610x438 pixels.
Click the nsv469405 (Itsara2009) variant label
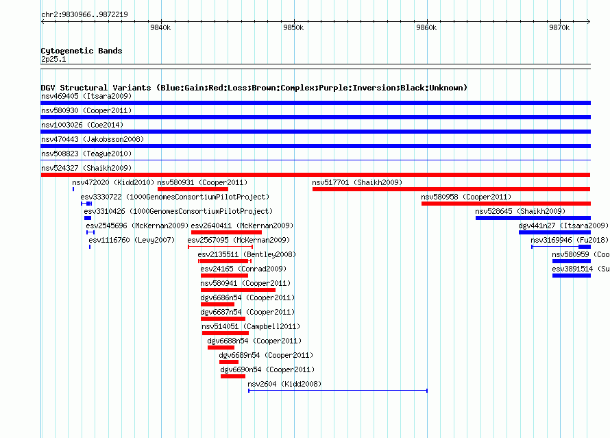click(x=86, y=96)
